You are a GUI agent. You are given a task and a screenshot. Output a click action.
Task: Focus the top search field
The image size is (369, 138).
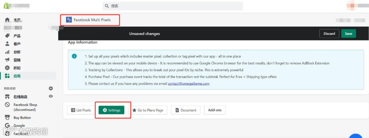[173, 6]
